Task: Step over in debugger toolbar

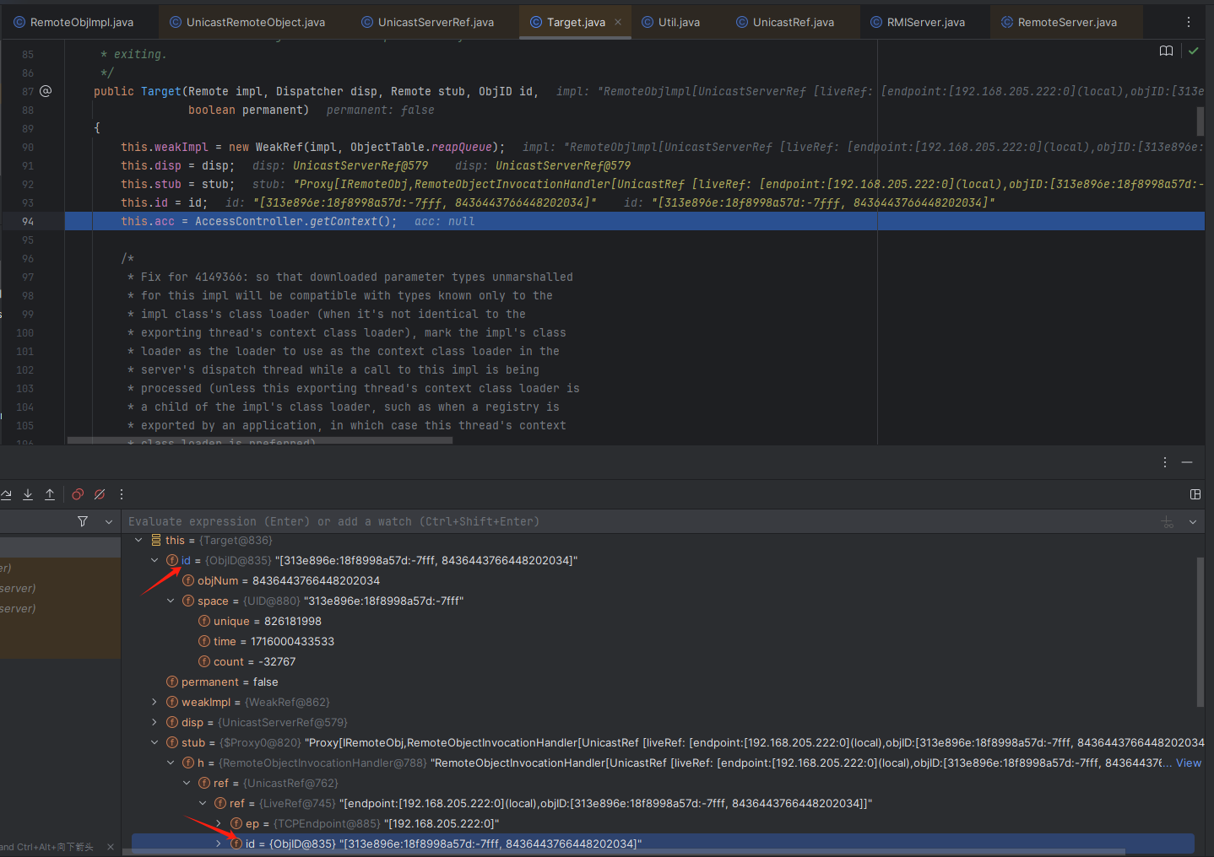Action: pos(5,494)
